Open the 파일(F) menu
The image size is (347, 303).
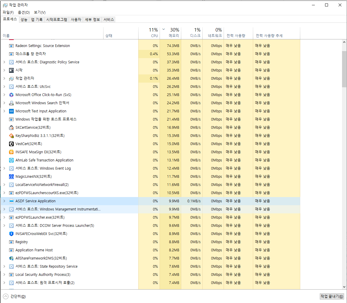[x=8, y=12]
